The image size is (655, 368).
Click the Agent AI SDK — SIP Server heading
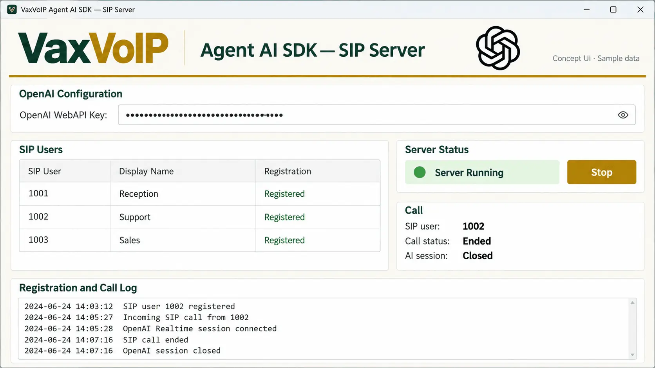312,50
